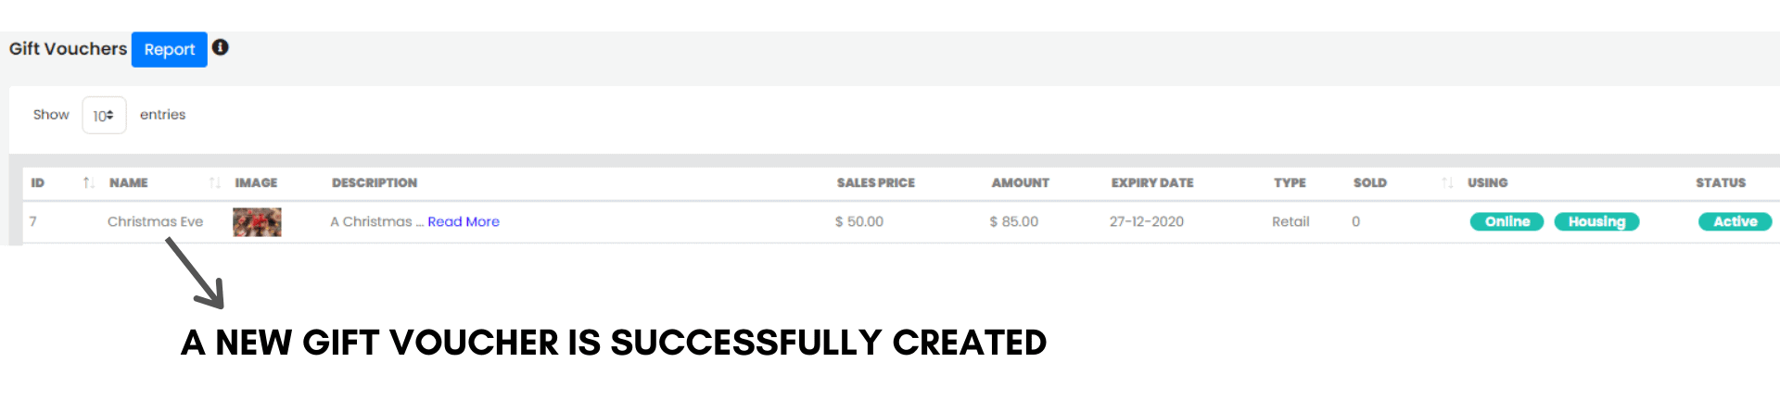Click the AMOUNT column header
Image resolution: width=1780 pixels, height=400 pixels.
click(x=1020, y=183)
